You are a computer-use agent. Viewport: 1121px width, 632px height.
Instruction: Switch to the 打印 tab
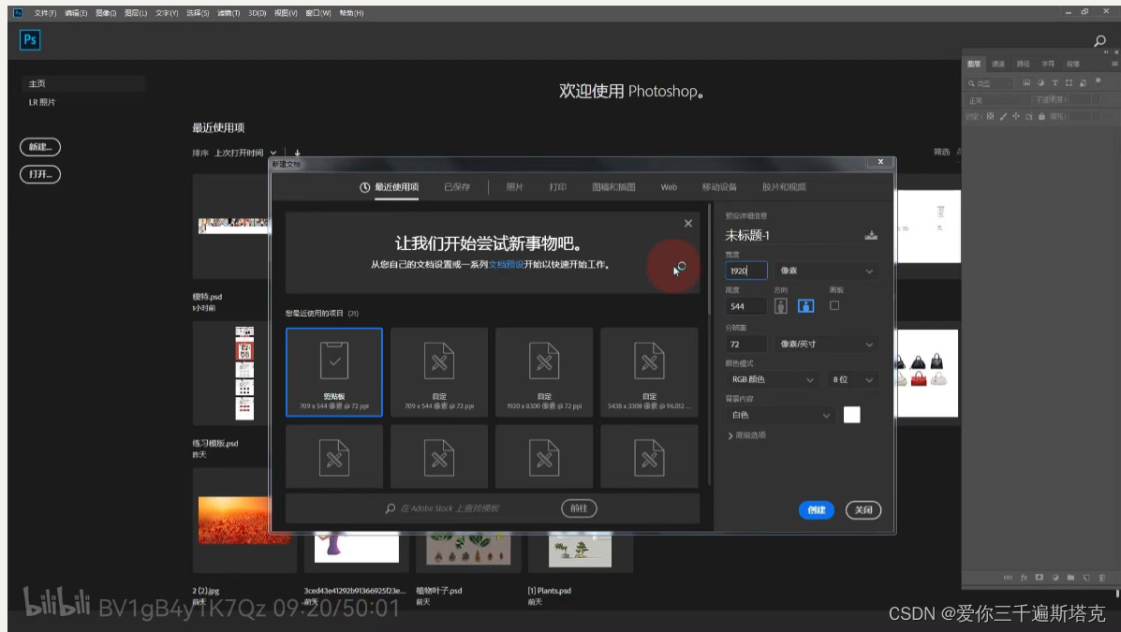(x=557, y=187)
